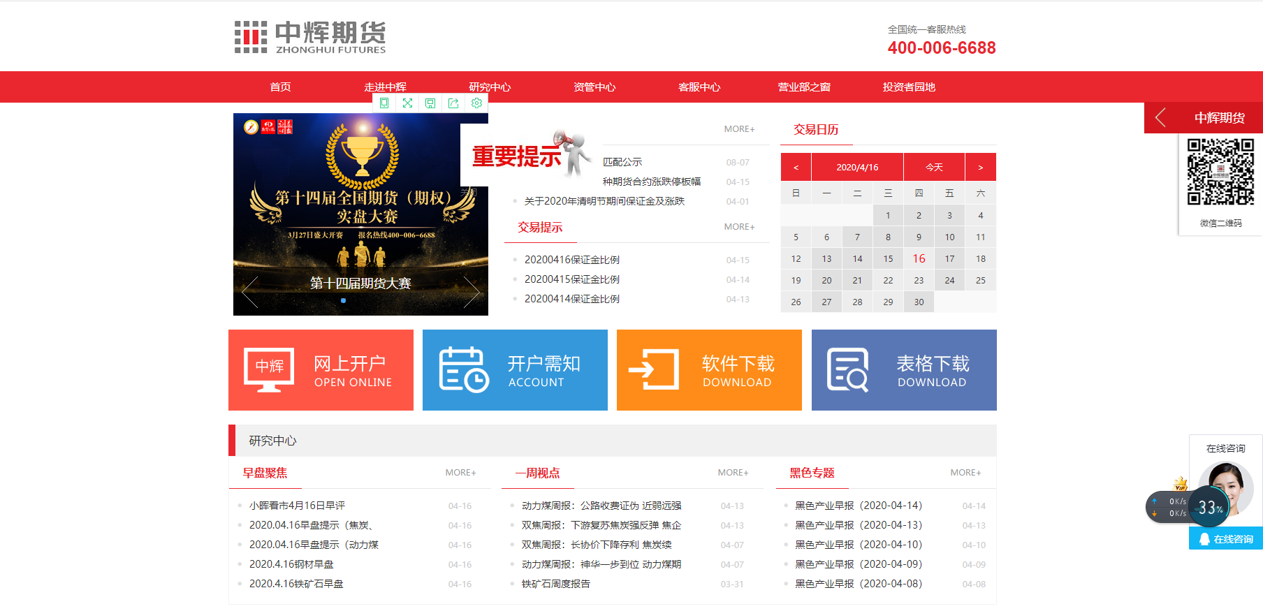The height and width of the screenshot is (611, 1263).
Task: Click the blue carousel indicator dot
Action: 343,301
